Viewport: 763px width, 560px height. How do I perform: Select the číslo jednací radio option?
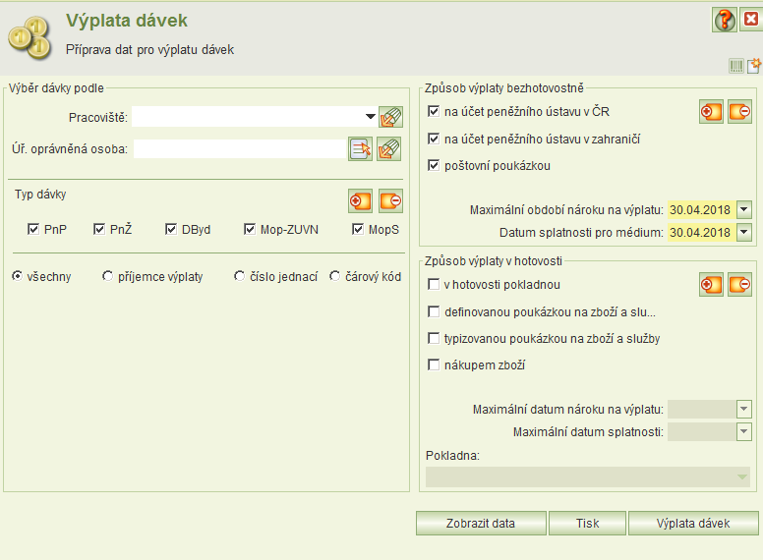(x=239, y=276)
